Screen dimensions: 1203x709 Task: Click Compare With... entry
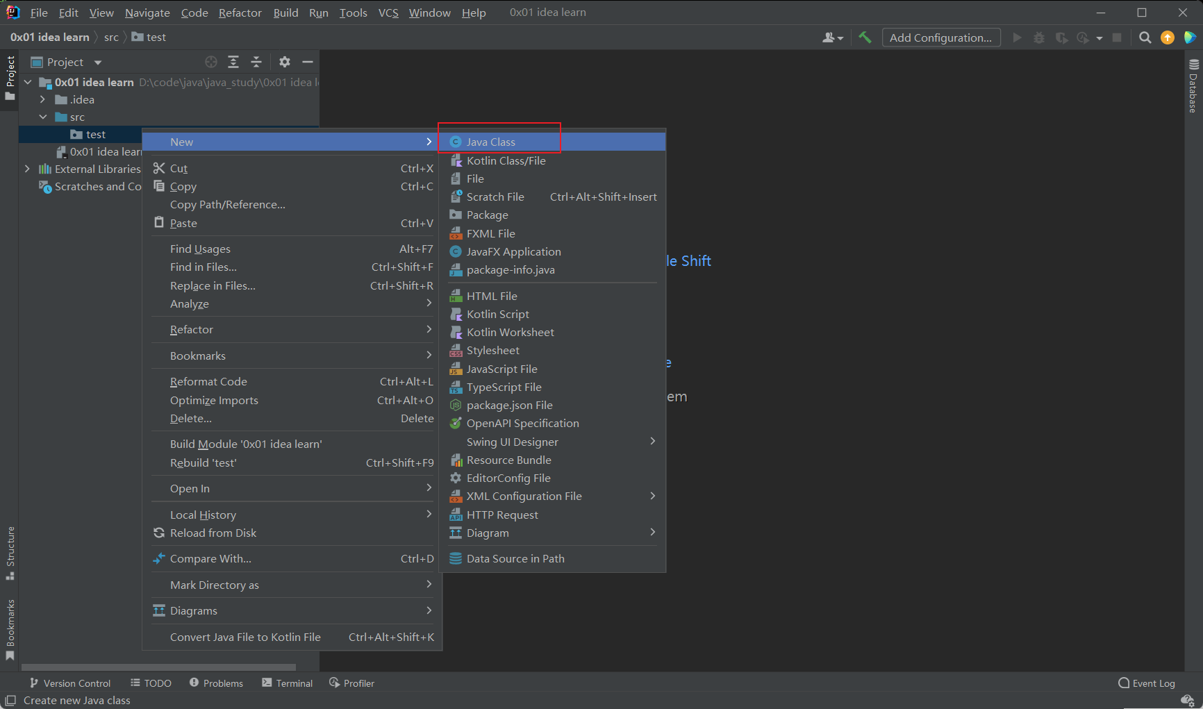292,558
